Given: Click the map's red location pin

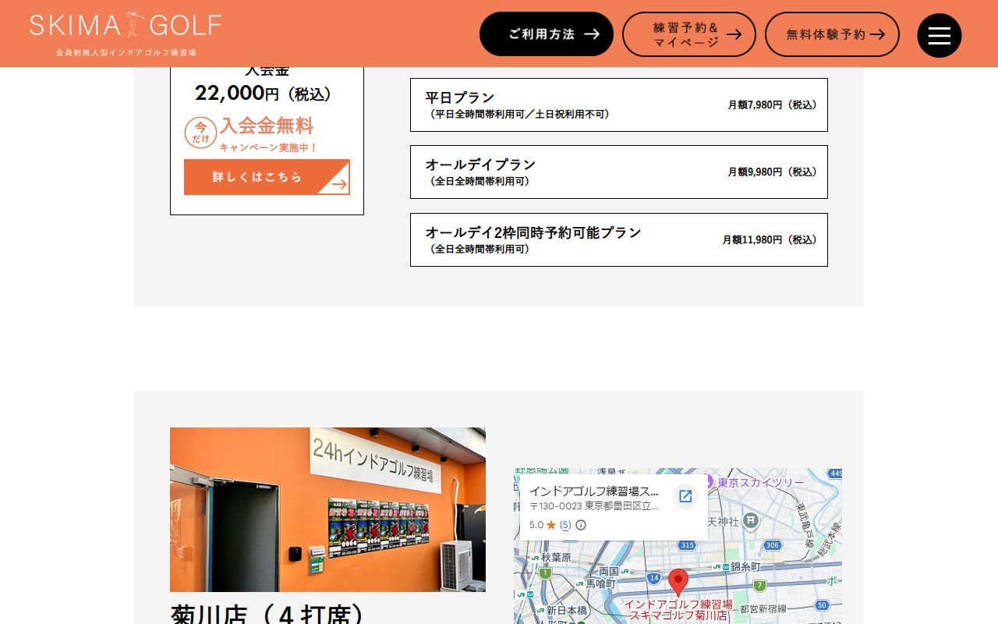Looking at the screenshot, I should (679, 583).
